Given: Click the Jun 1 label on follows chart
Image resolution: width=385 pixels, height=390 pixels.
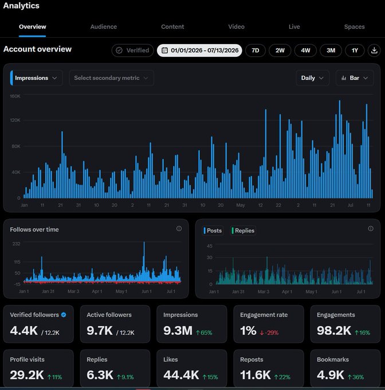Looking at the screenshot, I should pos(147,291).
